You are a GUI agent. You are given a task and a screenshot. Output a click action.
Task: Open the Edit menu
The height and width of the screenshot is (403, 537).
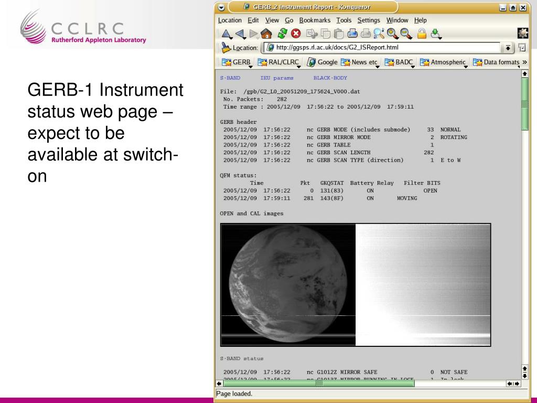(x=253, y=20)
